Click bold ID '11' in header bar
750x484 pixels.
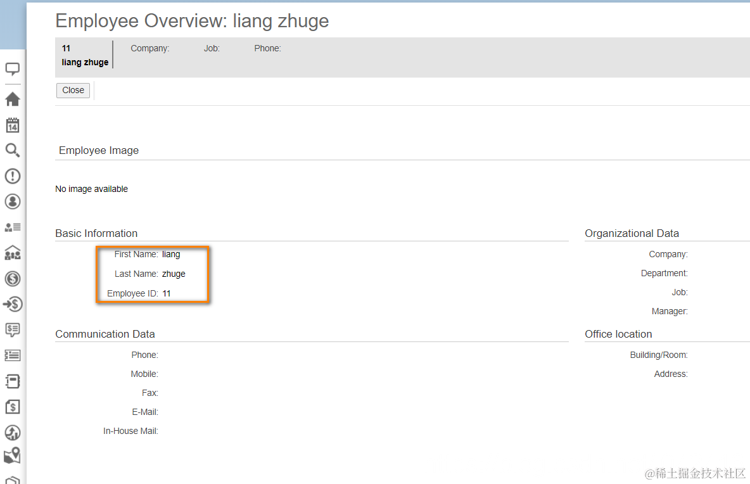66,48
